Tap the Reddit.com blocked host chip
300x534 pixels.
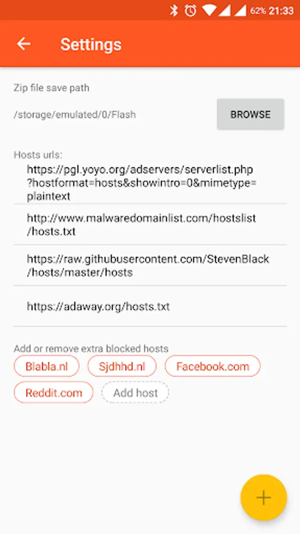coord(54,392)
